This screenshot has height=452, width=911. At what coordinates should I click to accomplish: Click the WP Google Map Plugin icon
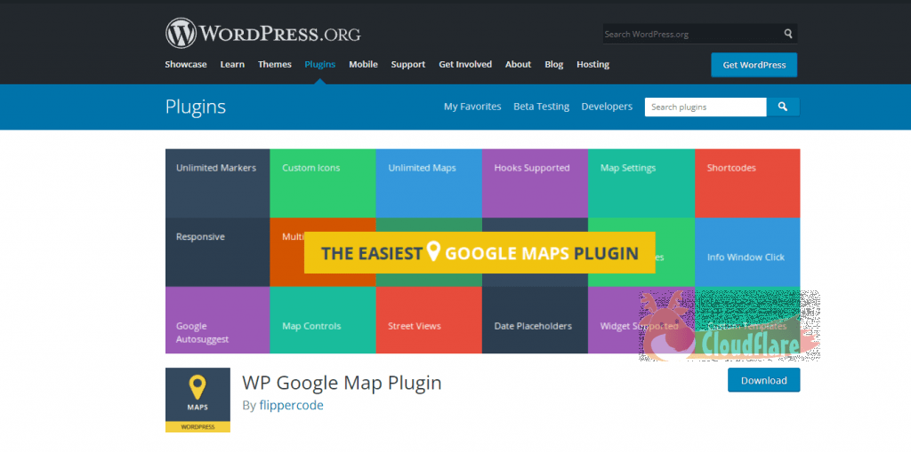(x=198, y=400)
